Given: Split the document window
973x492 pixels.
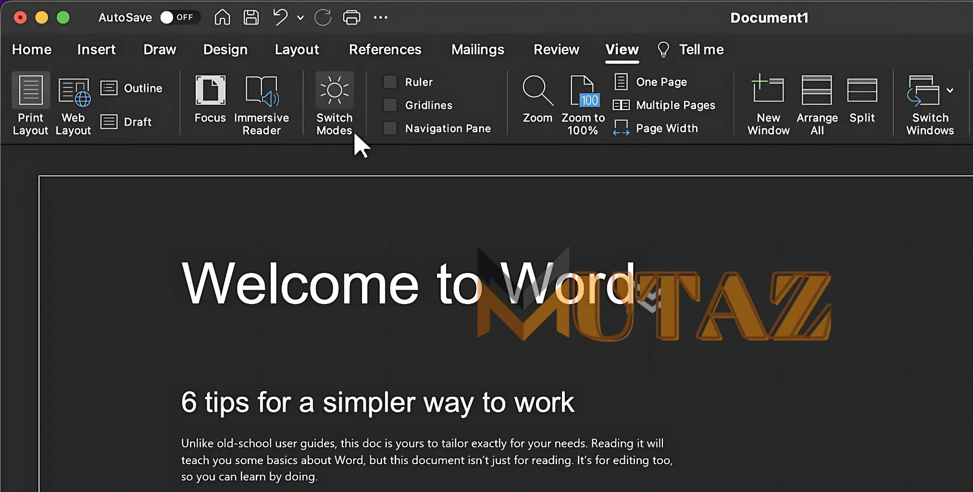Looking at the screenshot, I should 862,100.
